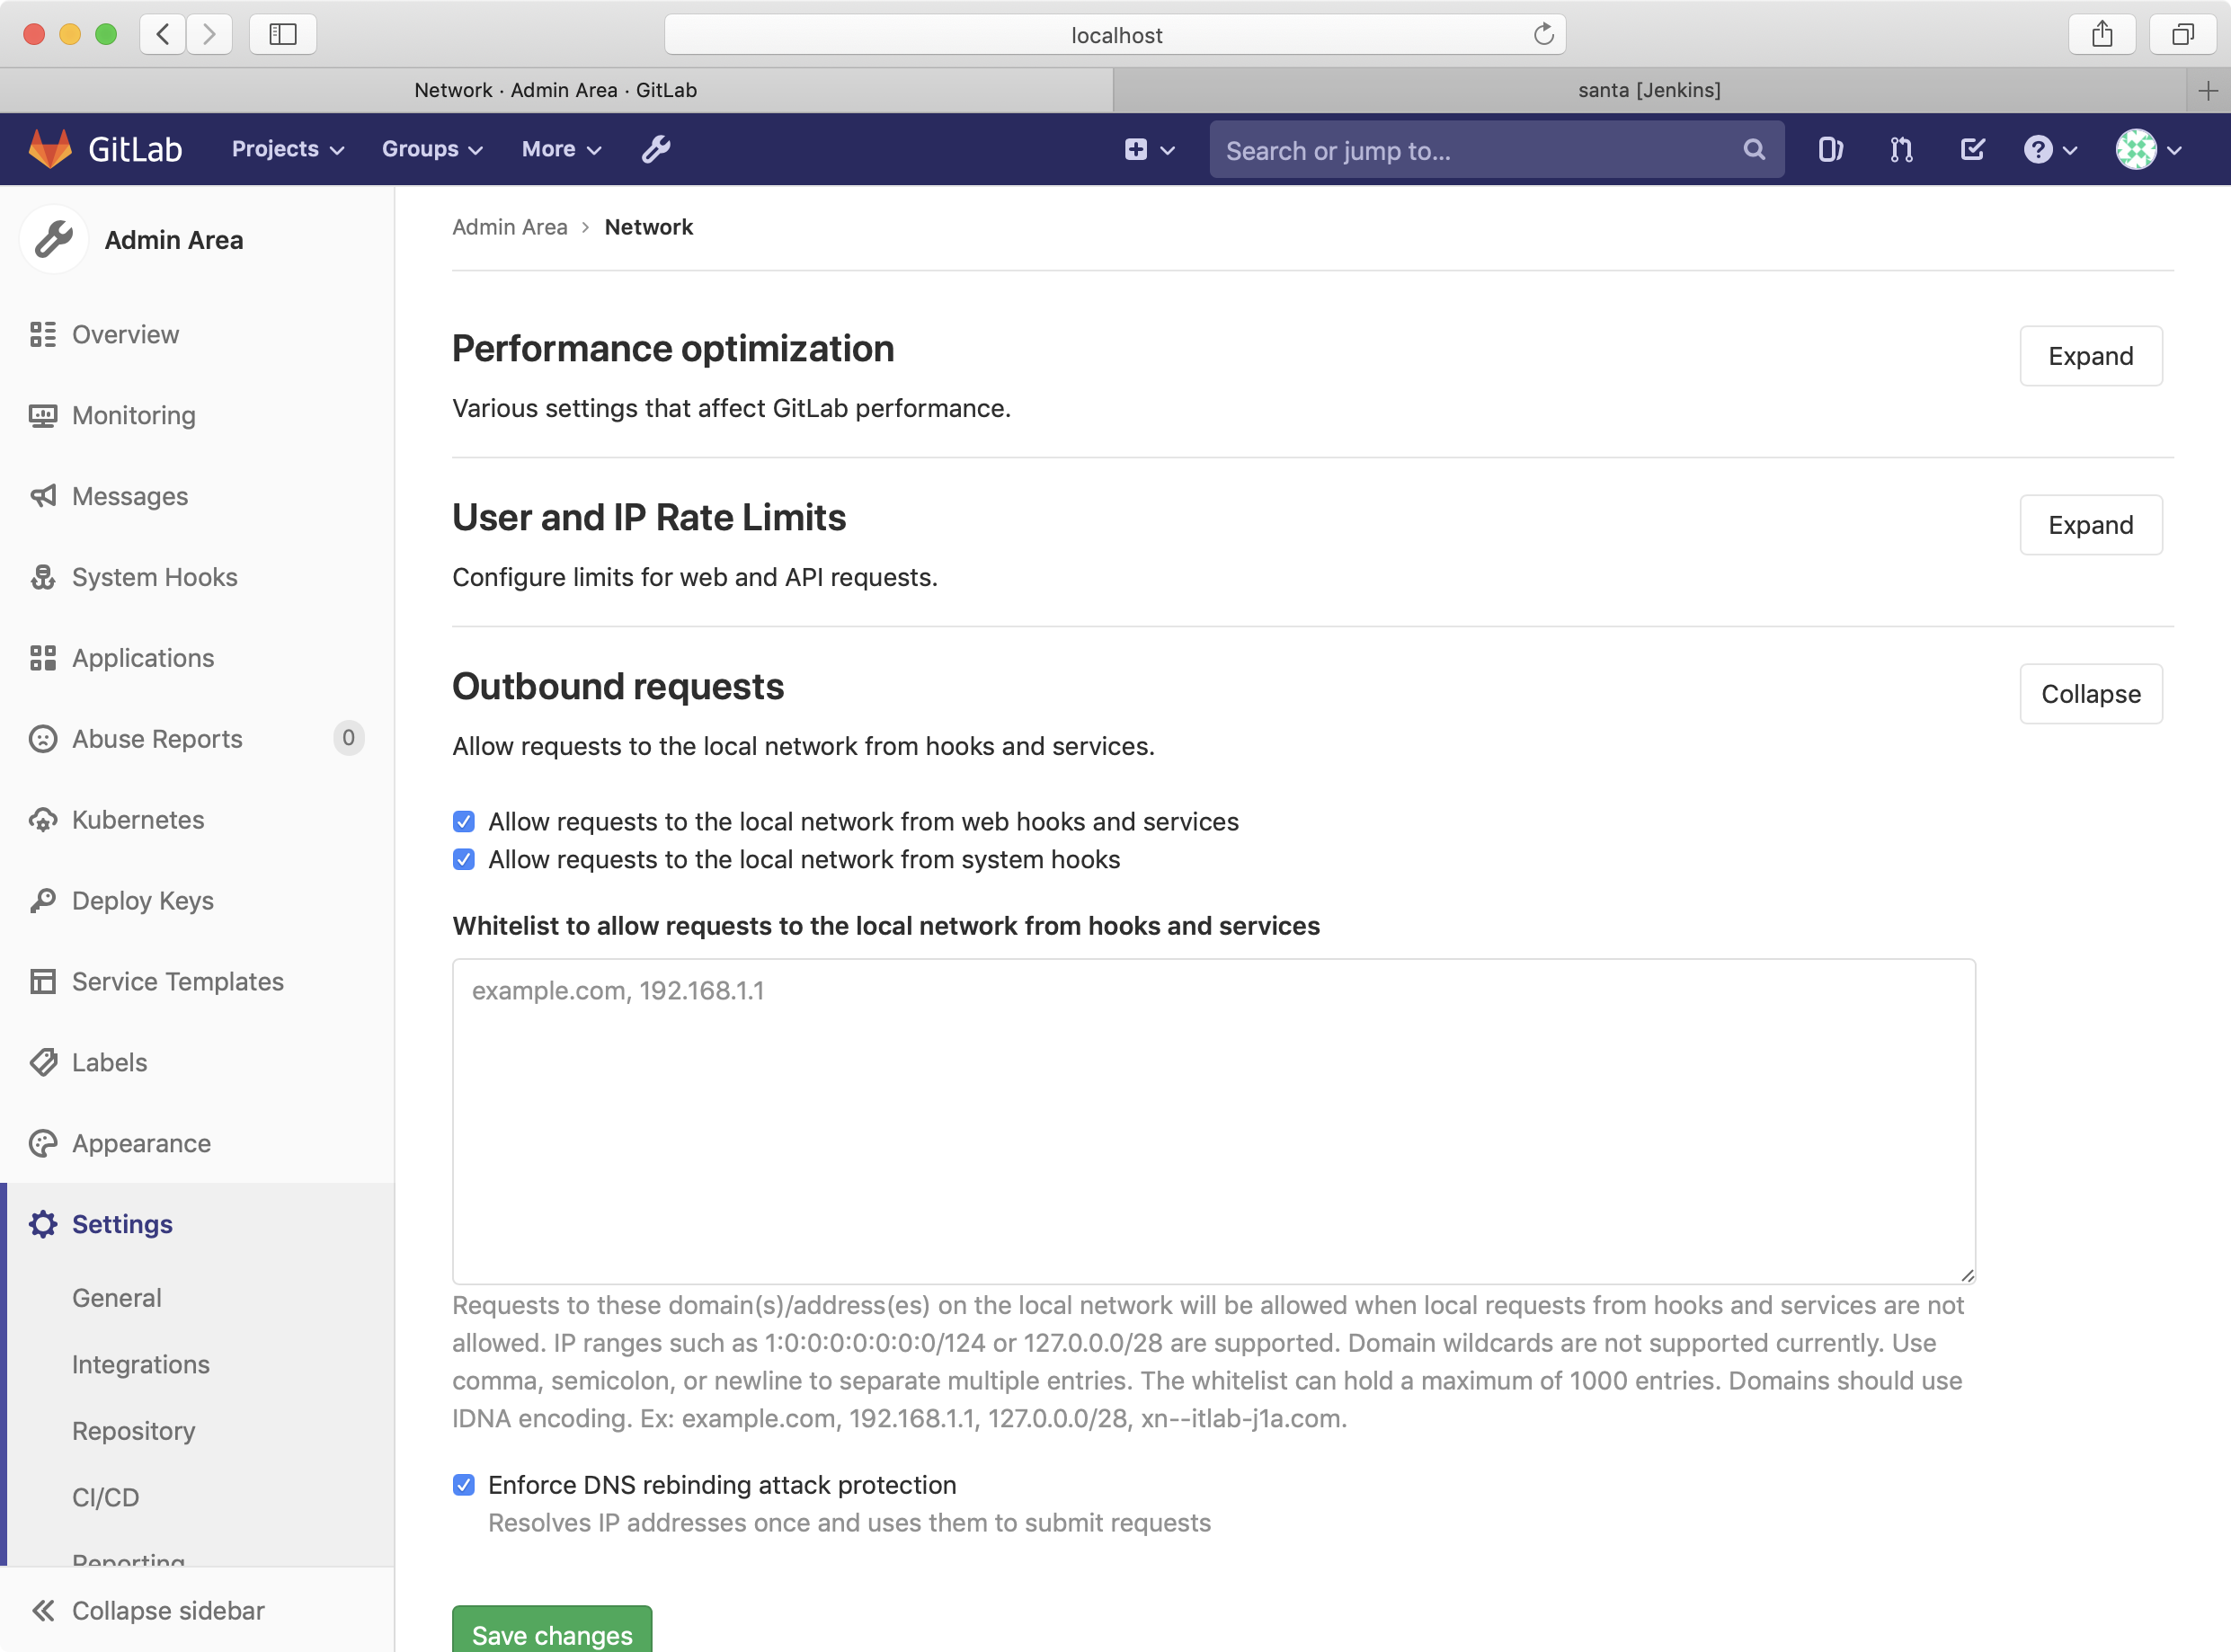2231x1652 pixels.
Task: Click the Messages megaphone icon
Action: click(42, 496)
